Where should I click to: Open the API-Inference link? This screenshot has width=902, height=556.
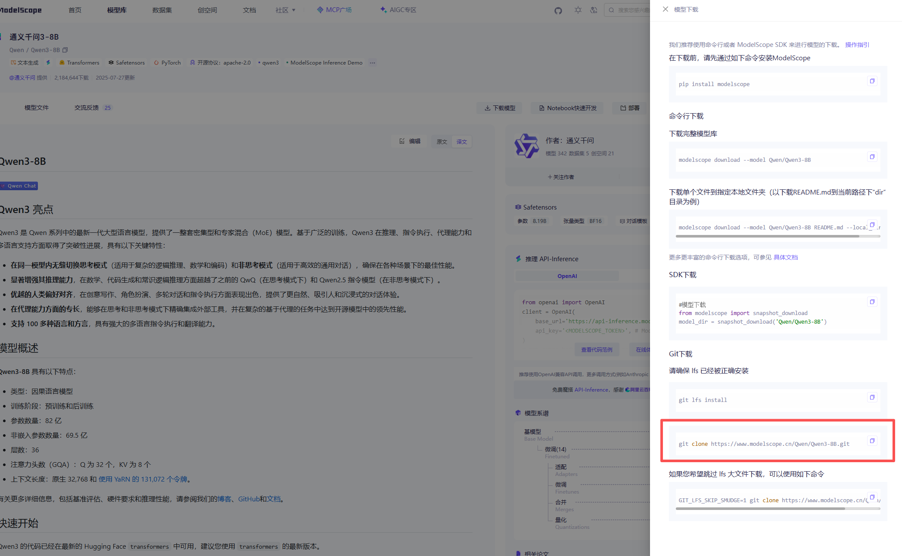[591, 389]
